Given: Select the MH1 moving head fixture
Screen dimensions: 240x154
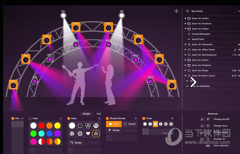Looking at the screenshot, I should point(13,85).
